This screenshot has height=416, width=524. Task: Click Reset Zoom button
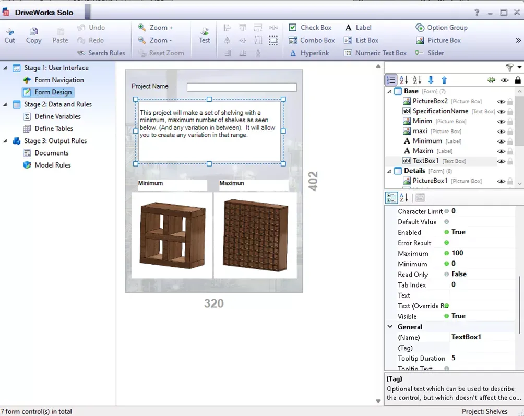click(161, 53)
